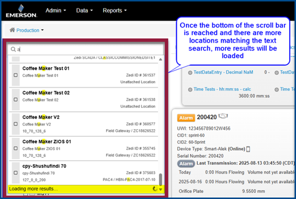
Task: Click Serial Number: 200420 text
Action: (200, 156)
